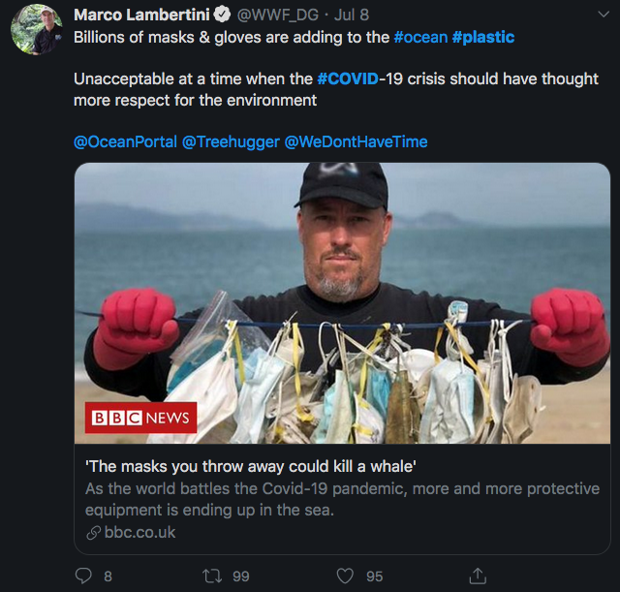Open the Jul 8 tweet timestamp
620x592 pixels.
352,15
